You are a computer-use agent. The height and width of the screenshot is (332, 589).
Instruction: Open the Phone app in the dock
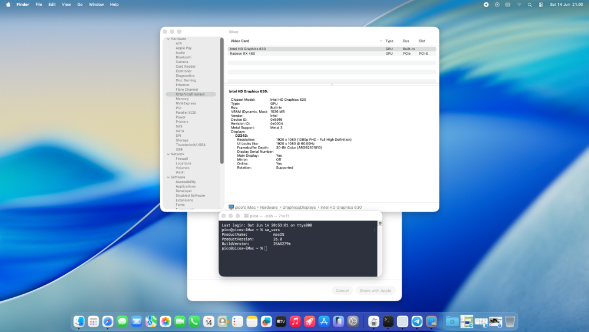(x=194, y=321)
